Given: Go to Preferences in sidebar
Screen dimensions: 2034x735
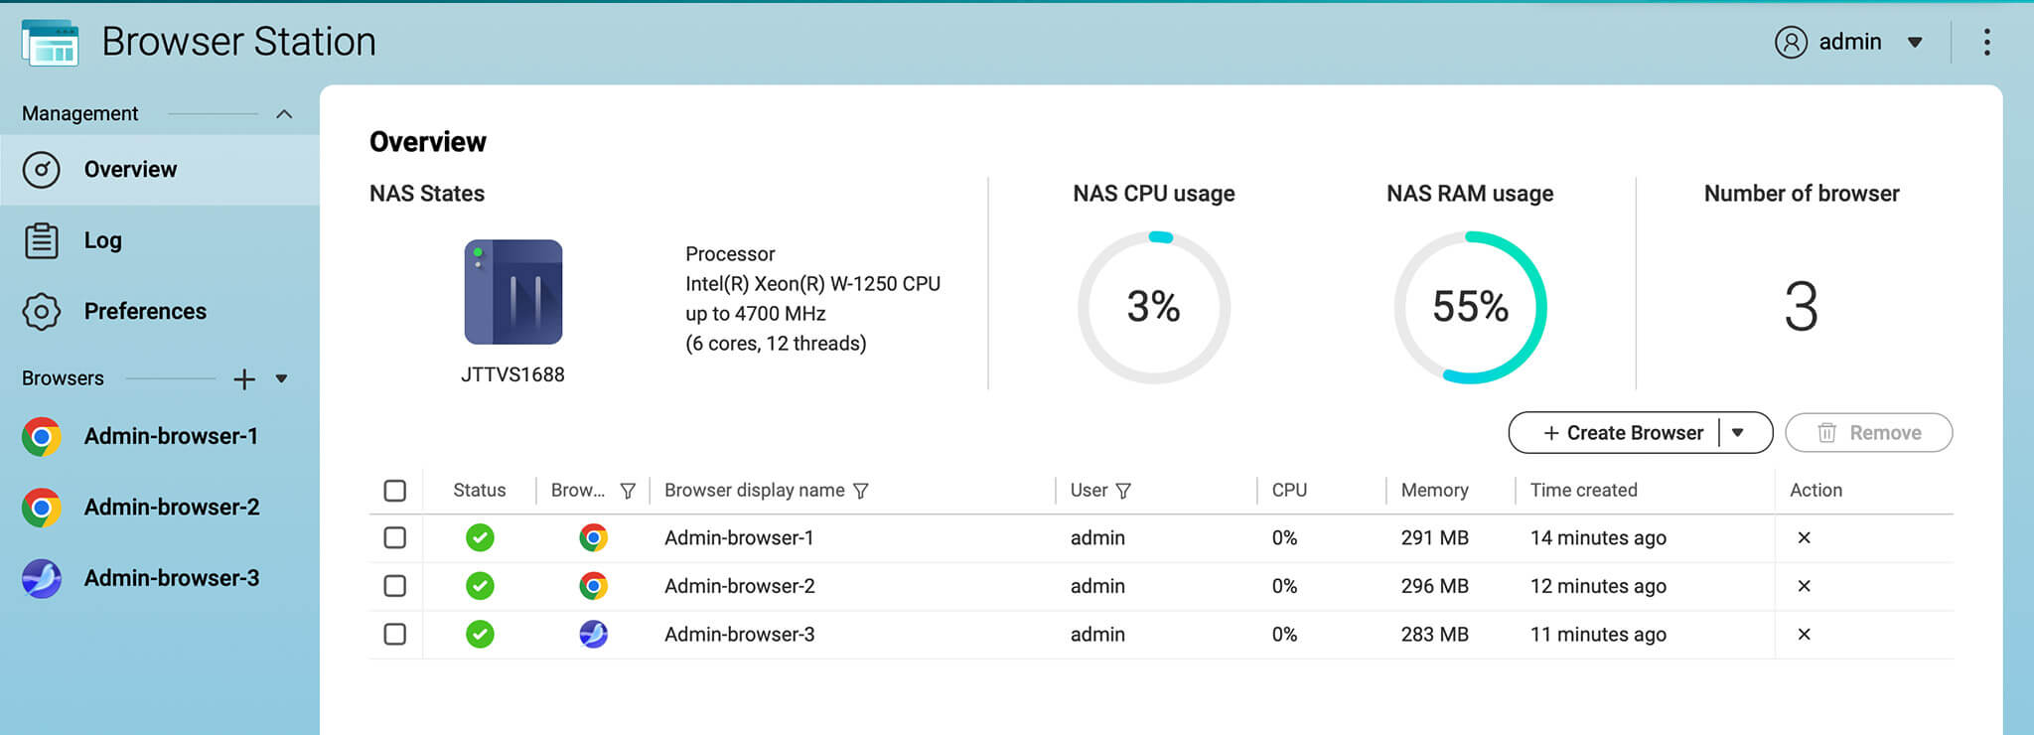Looking at the screenshot, I should tap(144, 312).
